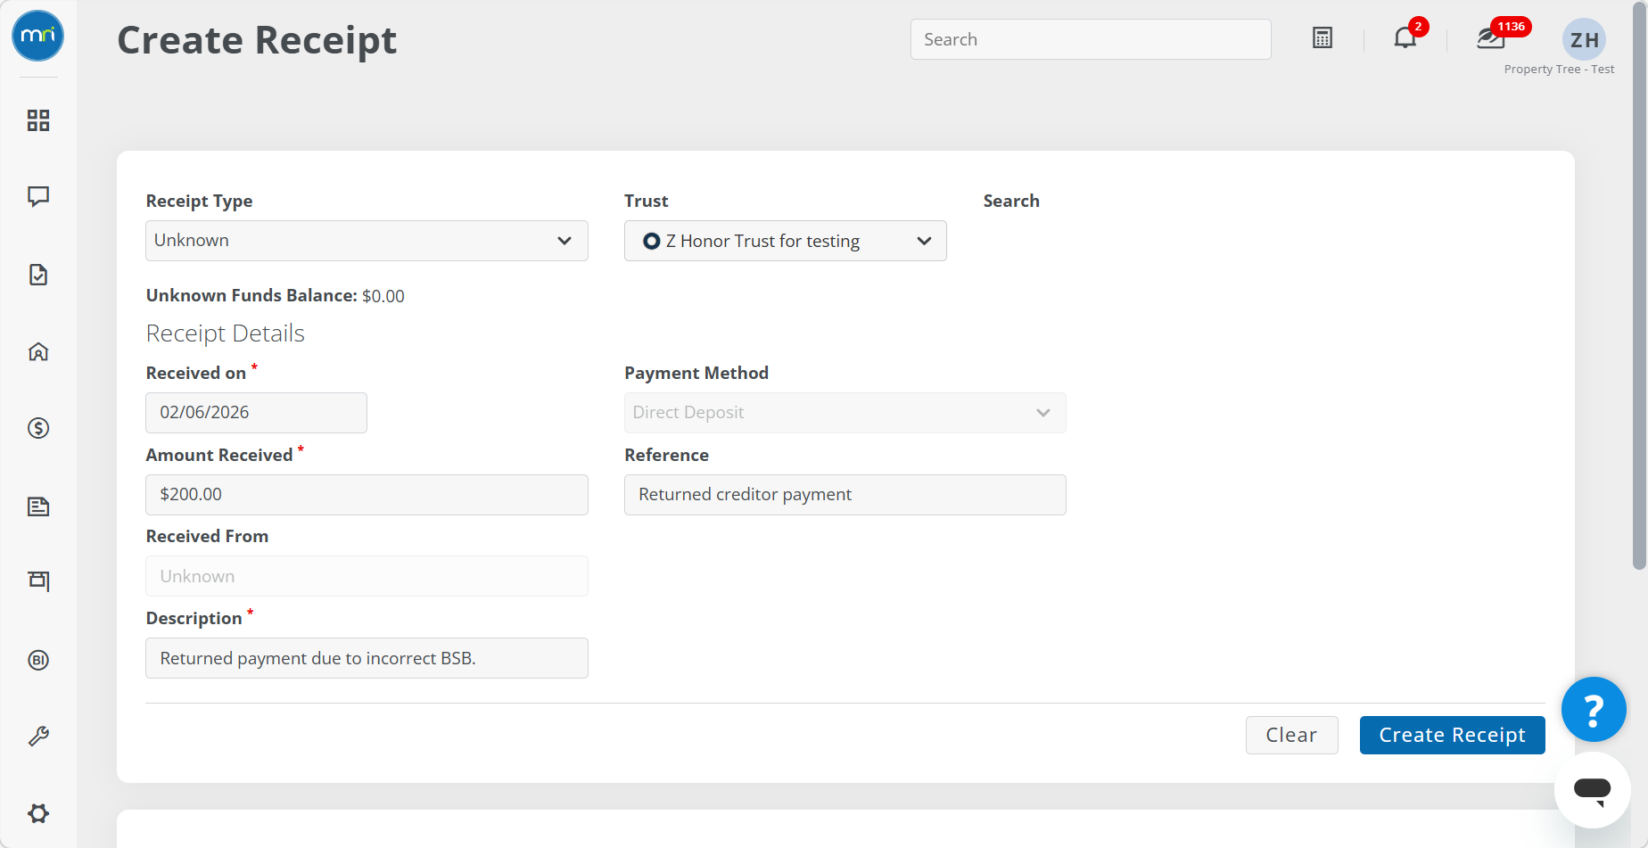Expand the Receipt Type dropdown
The width and height of the screenshot is (1648, 848).
click(x=367, y=241)
